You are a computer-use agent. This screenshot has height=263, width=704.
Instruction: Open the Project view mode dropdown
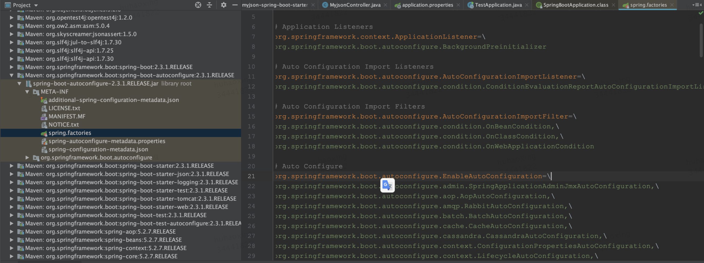(x=35, y=5)
